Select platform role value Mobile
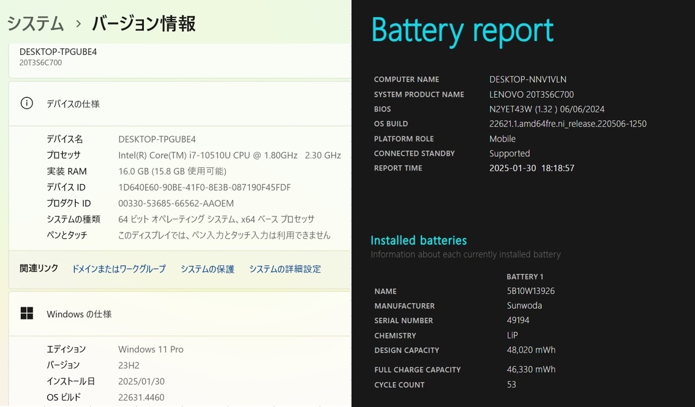This screenshot has width=695, height=407. (x=503, y=139)
